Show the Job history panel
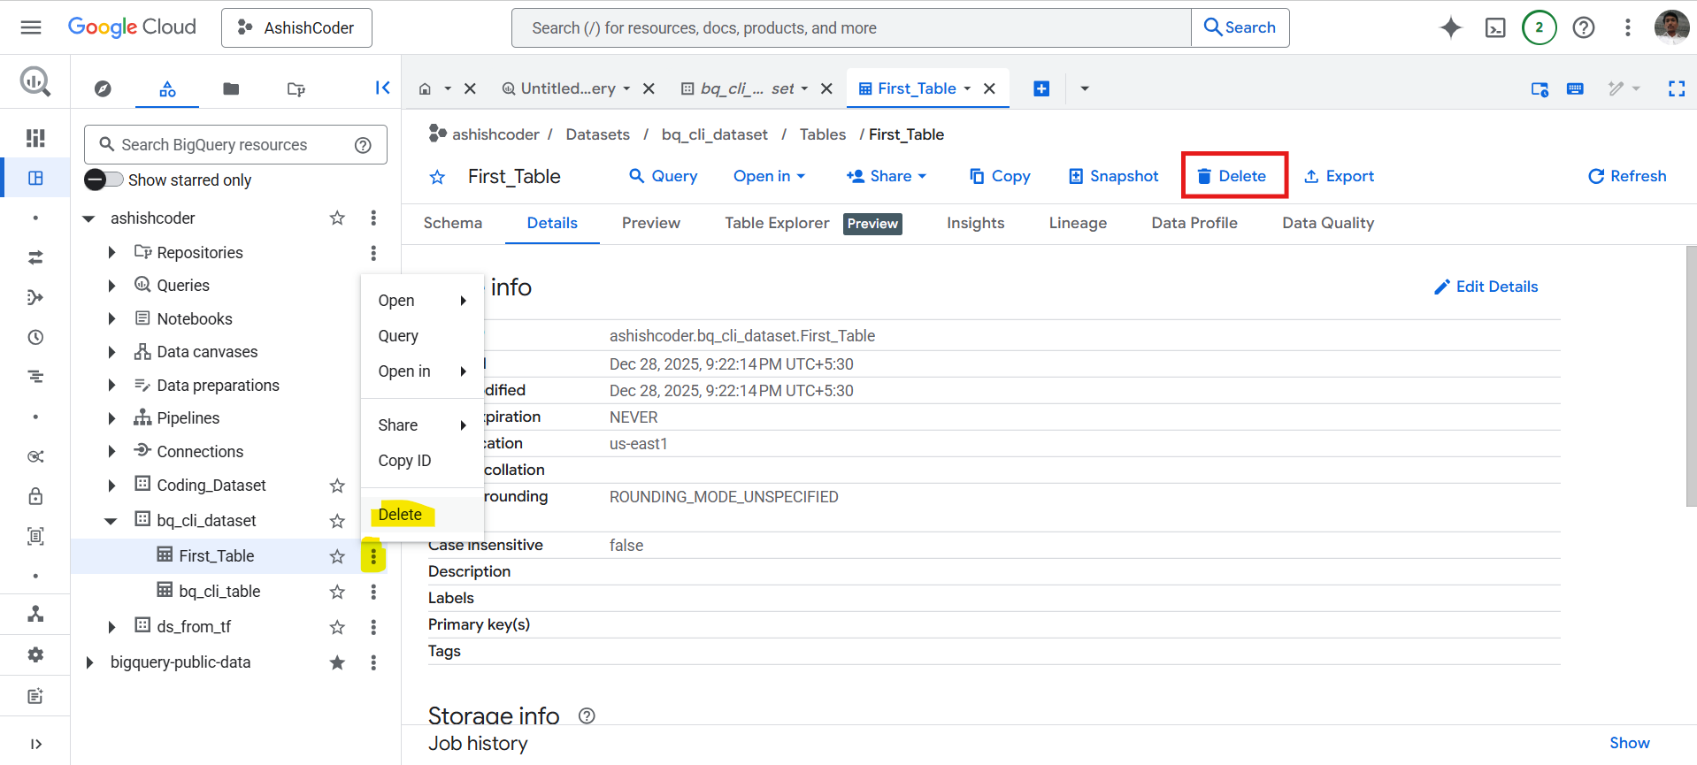Viewport: 1697px width, 765px height. pos(1629,743)
